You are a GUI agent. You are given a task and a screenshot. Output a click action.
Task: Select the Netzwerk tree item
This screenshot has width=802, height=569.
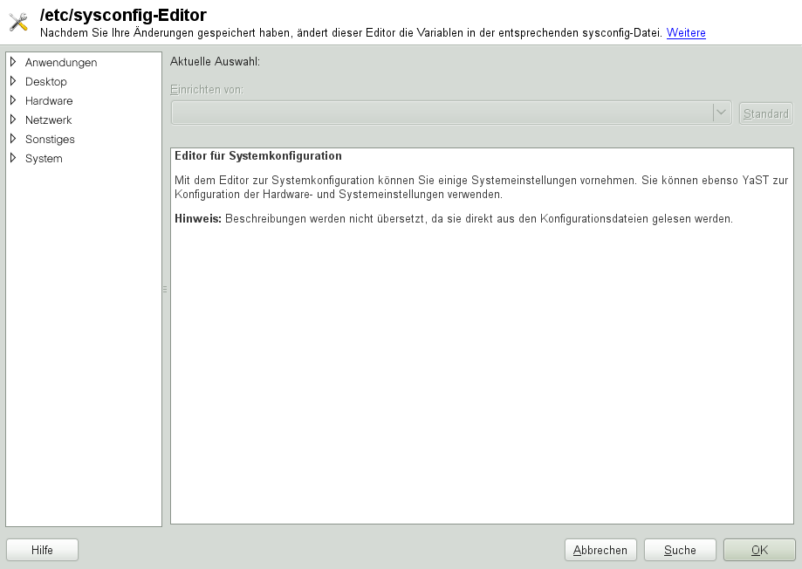[48, 120]
